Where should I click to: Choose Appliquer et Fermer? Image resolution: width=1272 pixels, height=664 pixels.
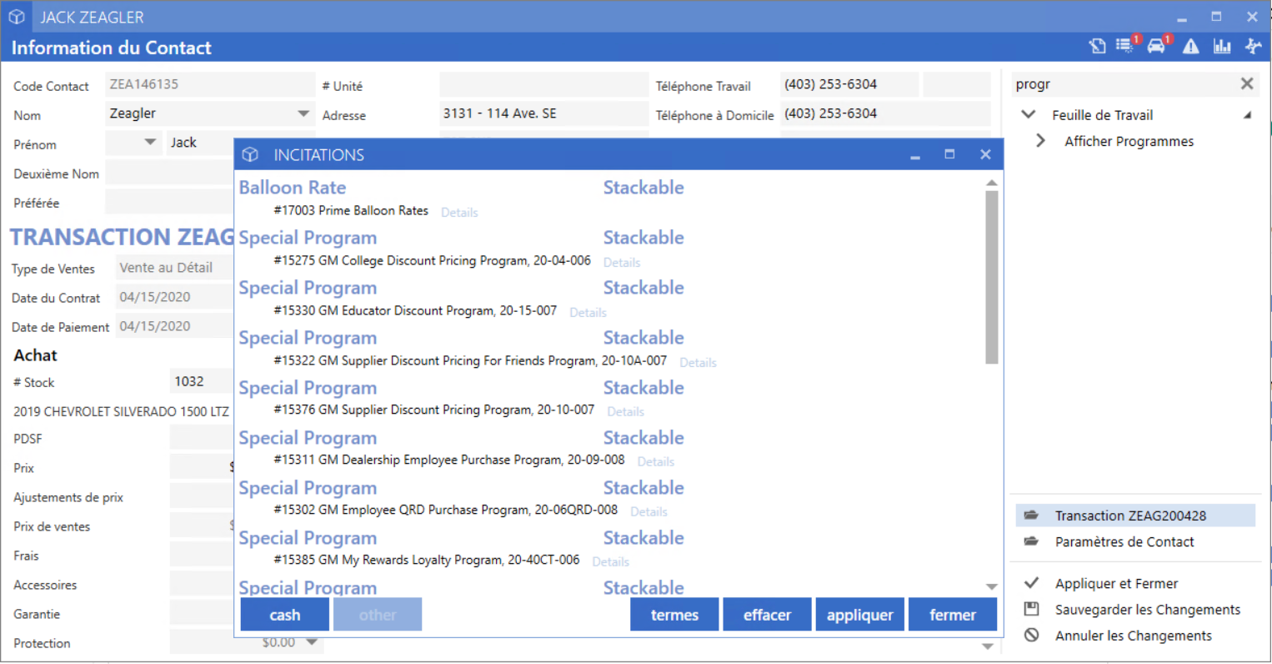click(1116, 583)
